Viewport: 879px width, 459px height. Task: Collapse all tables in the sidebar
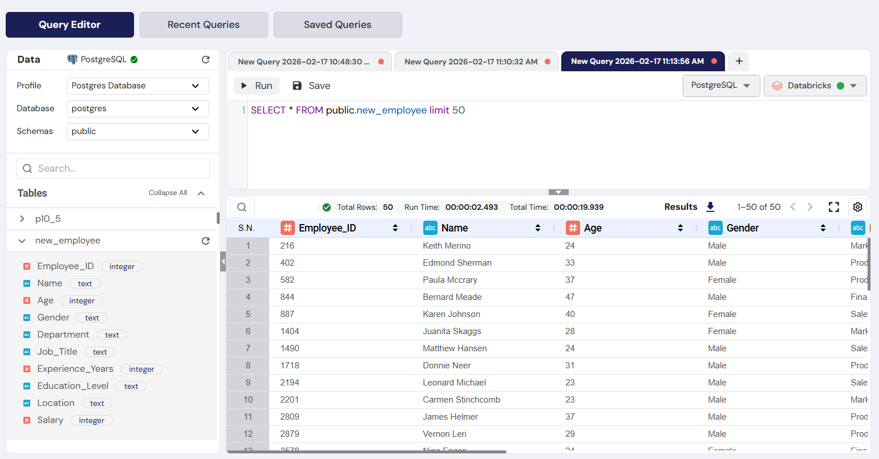pyautogui.click(x=167, y=193)
